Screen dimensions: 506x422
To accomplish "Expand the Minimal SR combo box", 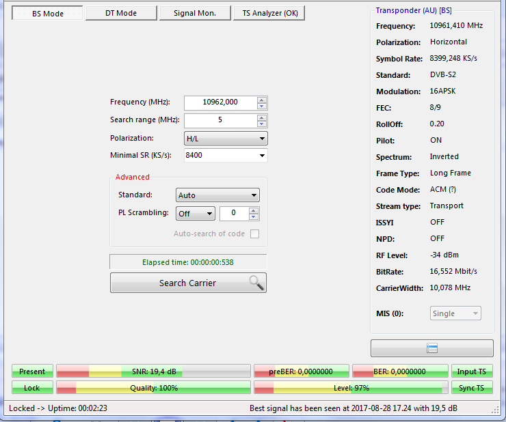I will click(262, 155).
